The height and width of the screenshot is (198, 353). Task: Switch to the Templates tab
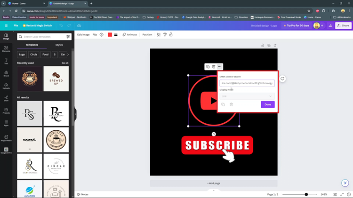(x=32, y=45)
